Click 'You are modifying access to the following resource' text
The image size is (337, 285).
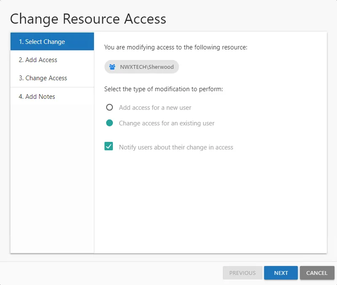click(x=176, y=47)
